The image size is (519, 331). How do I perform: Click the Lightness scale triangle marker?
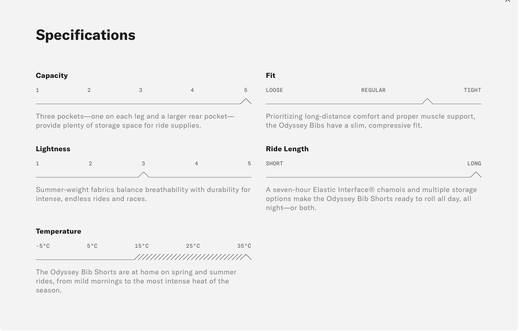click(x=143, y=175)
